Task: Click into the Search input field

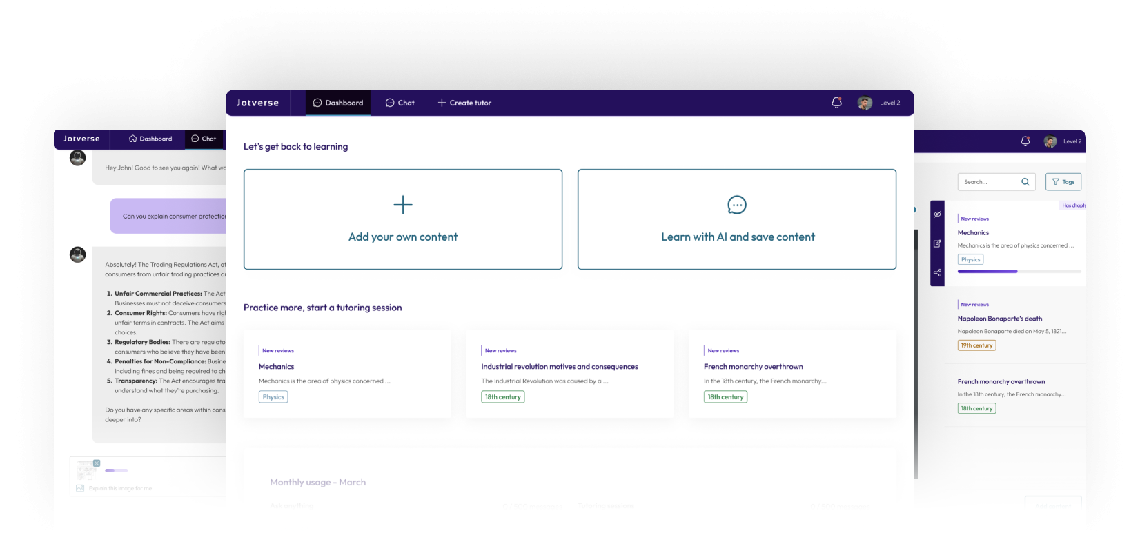Action: 988,182
